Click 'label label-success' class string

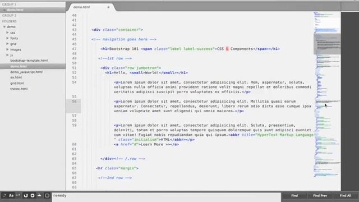191,49
